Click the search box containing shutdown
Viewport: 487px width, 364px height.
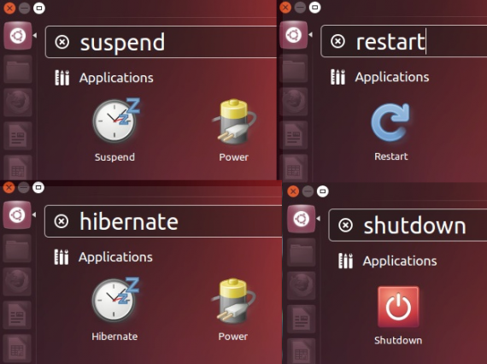(408, 226)
